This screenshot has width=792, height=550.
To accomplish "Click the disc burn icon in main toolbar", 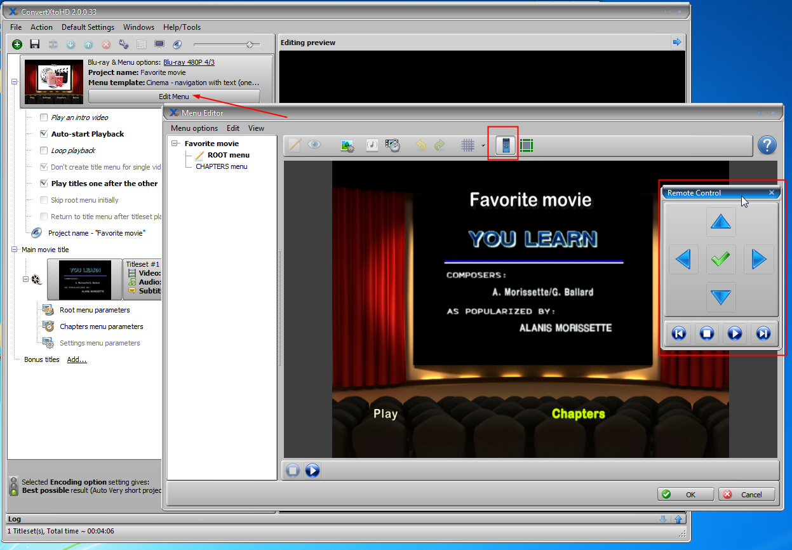I will [177, 44].
